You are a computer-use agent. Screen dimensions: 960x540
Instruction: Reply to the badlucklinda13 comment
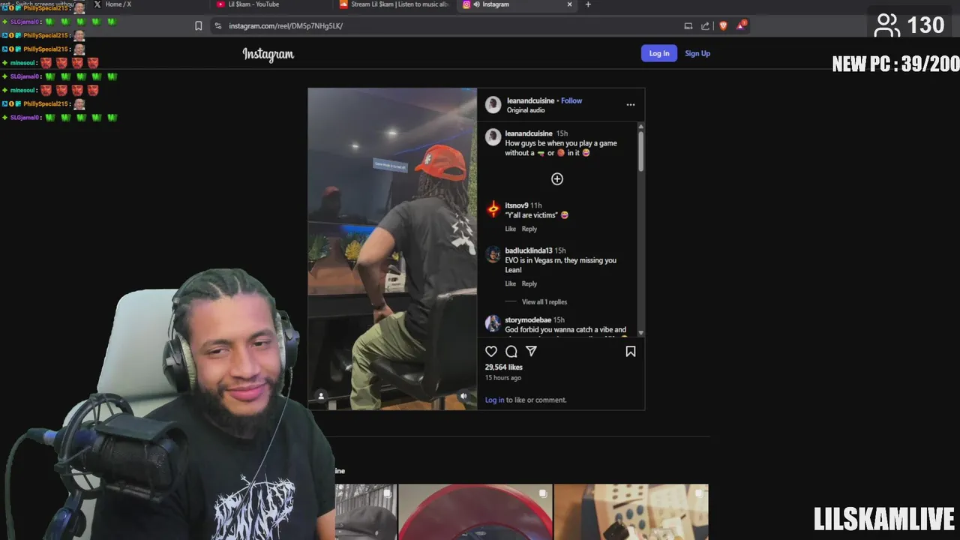pos(529,283)
